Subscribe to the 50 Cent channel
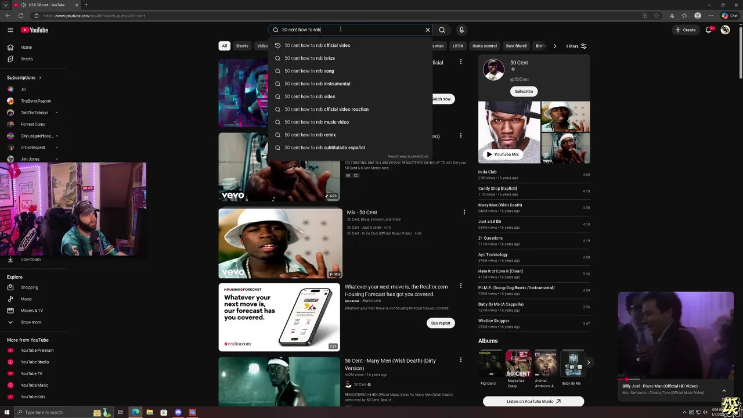Image resolution: width=743 pixels, height=418 pixels. click(x=524, y=91)
